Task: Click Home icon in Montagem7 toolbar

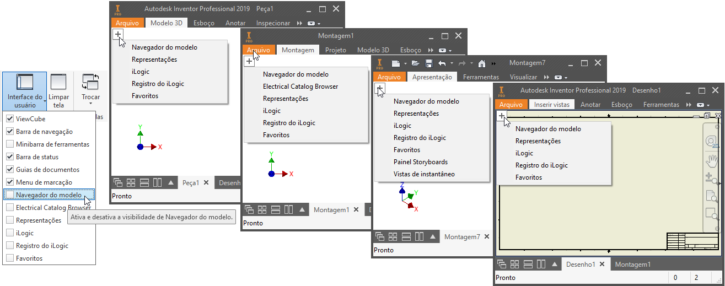Action: (x=481, y=63)
